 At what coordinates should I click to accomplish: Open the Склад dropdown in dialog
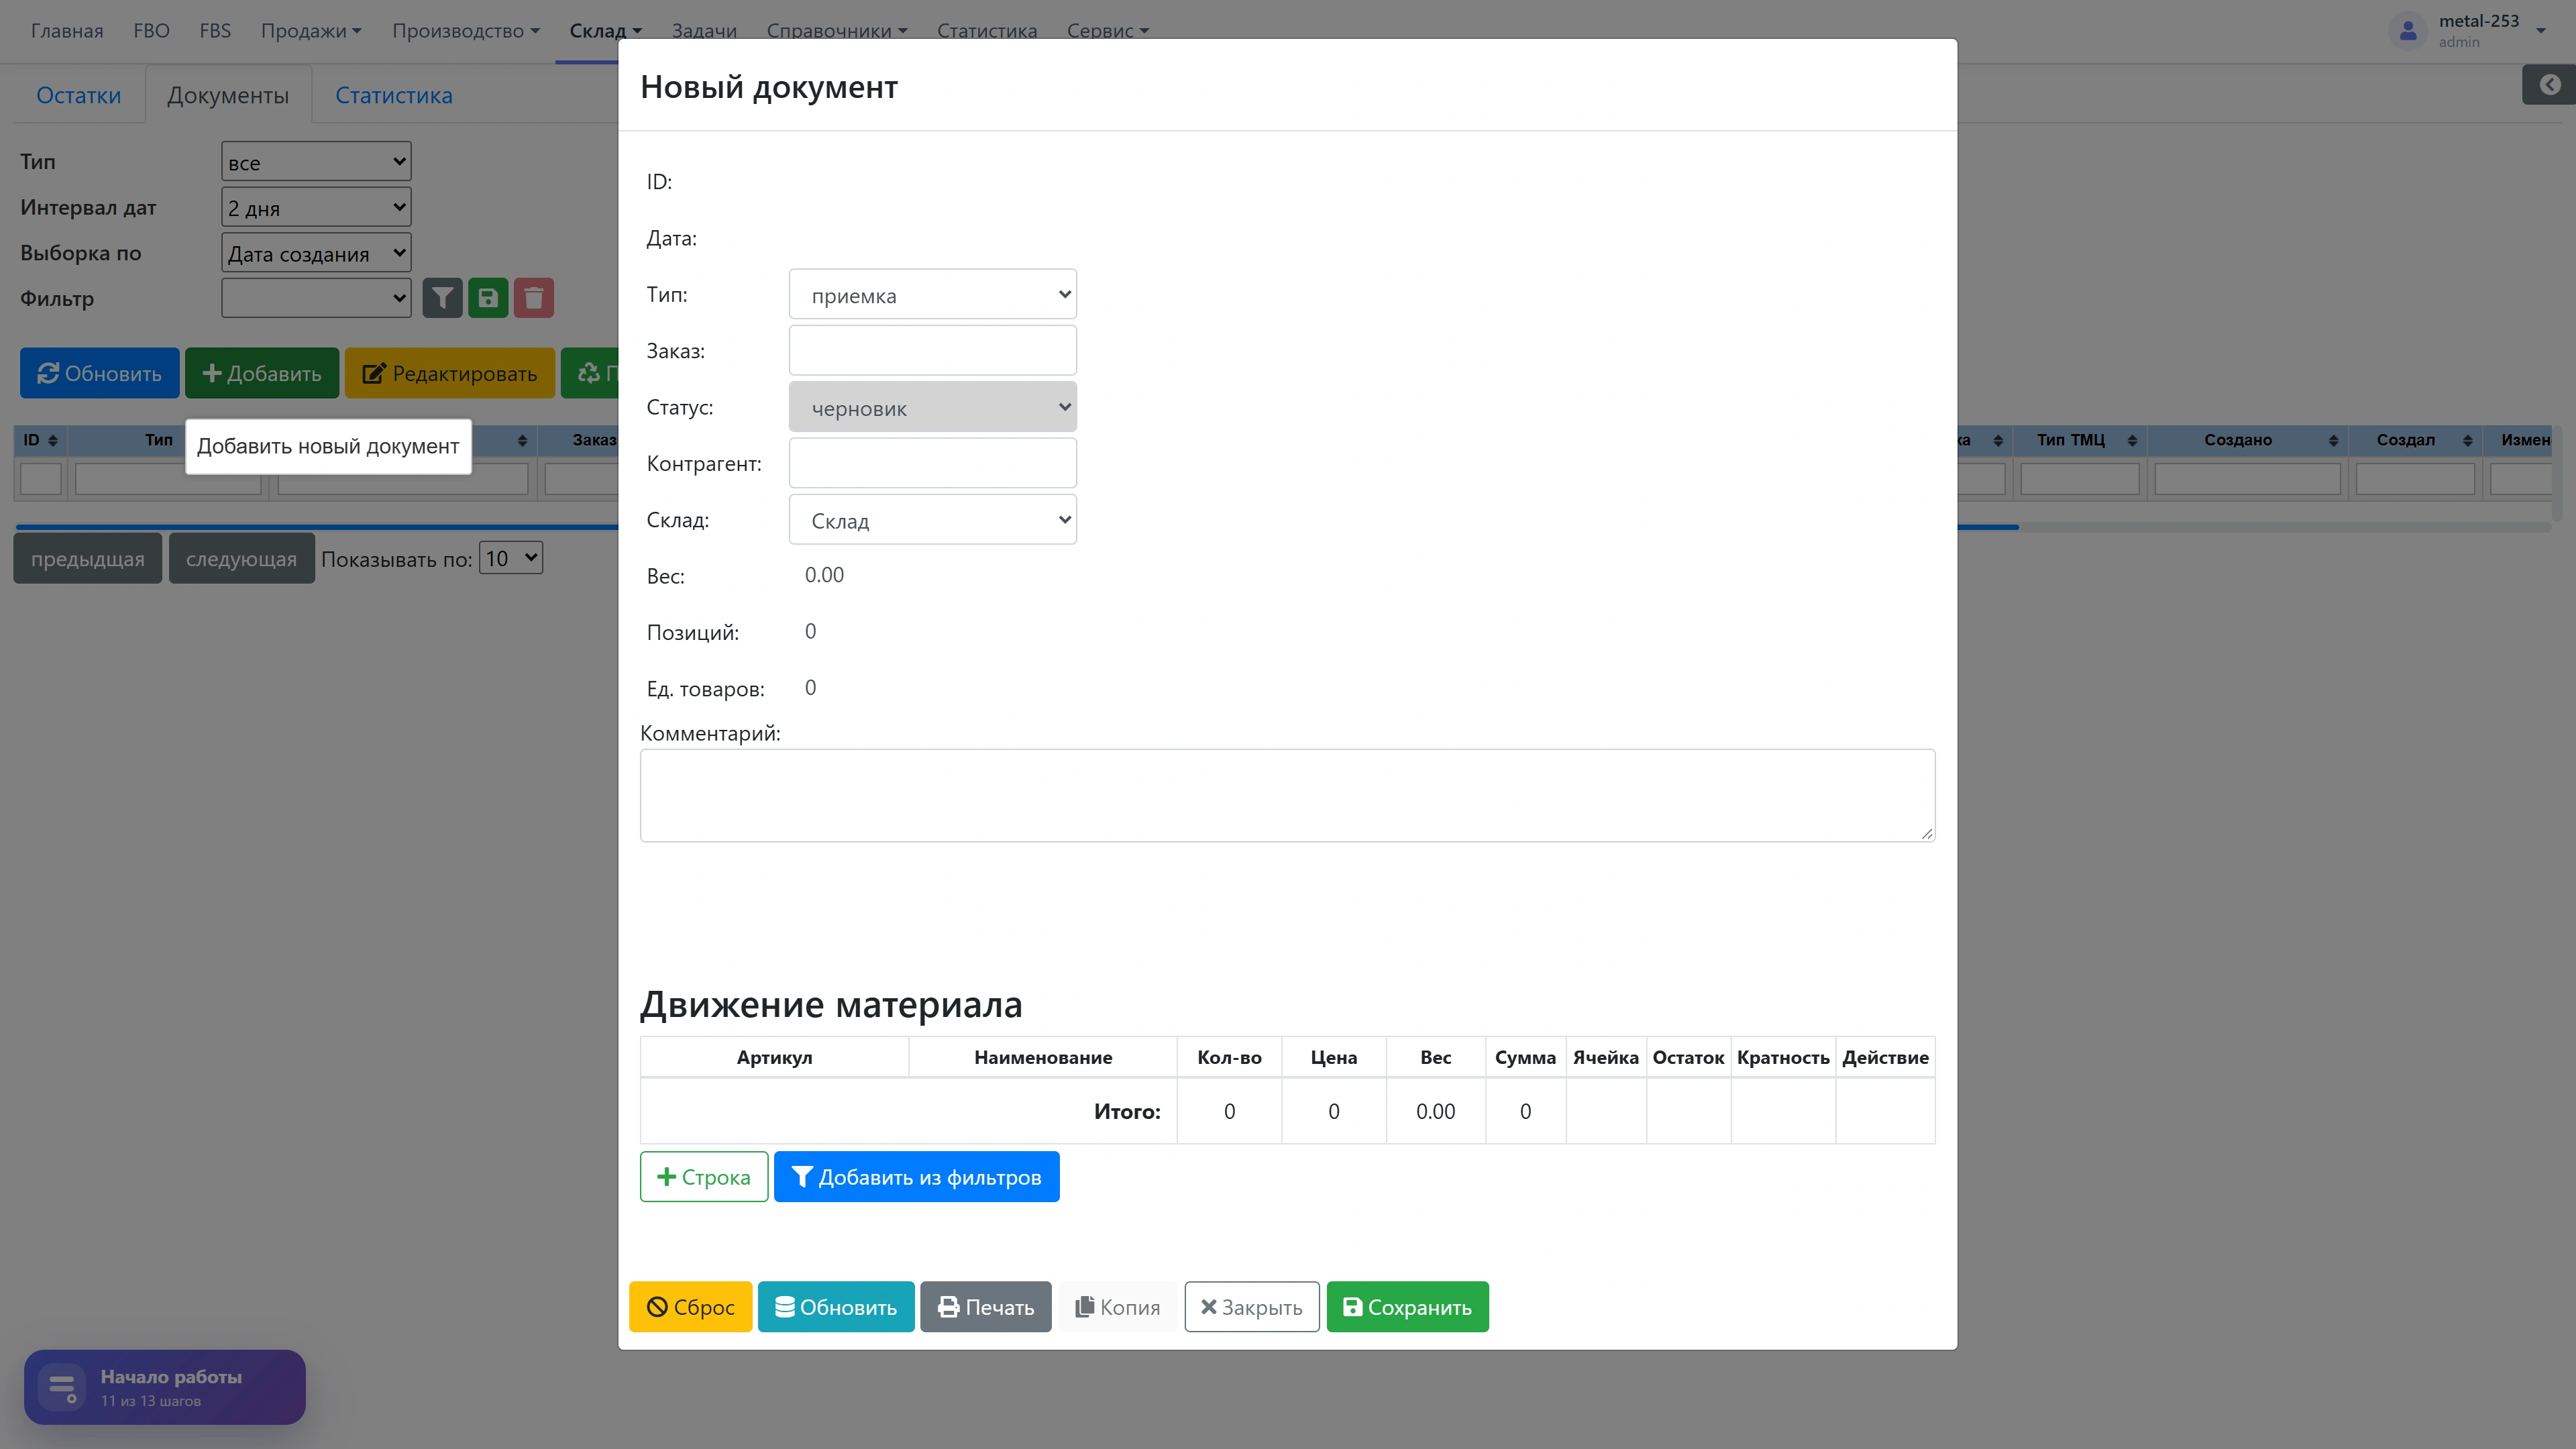coord(932,520)
